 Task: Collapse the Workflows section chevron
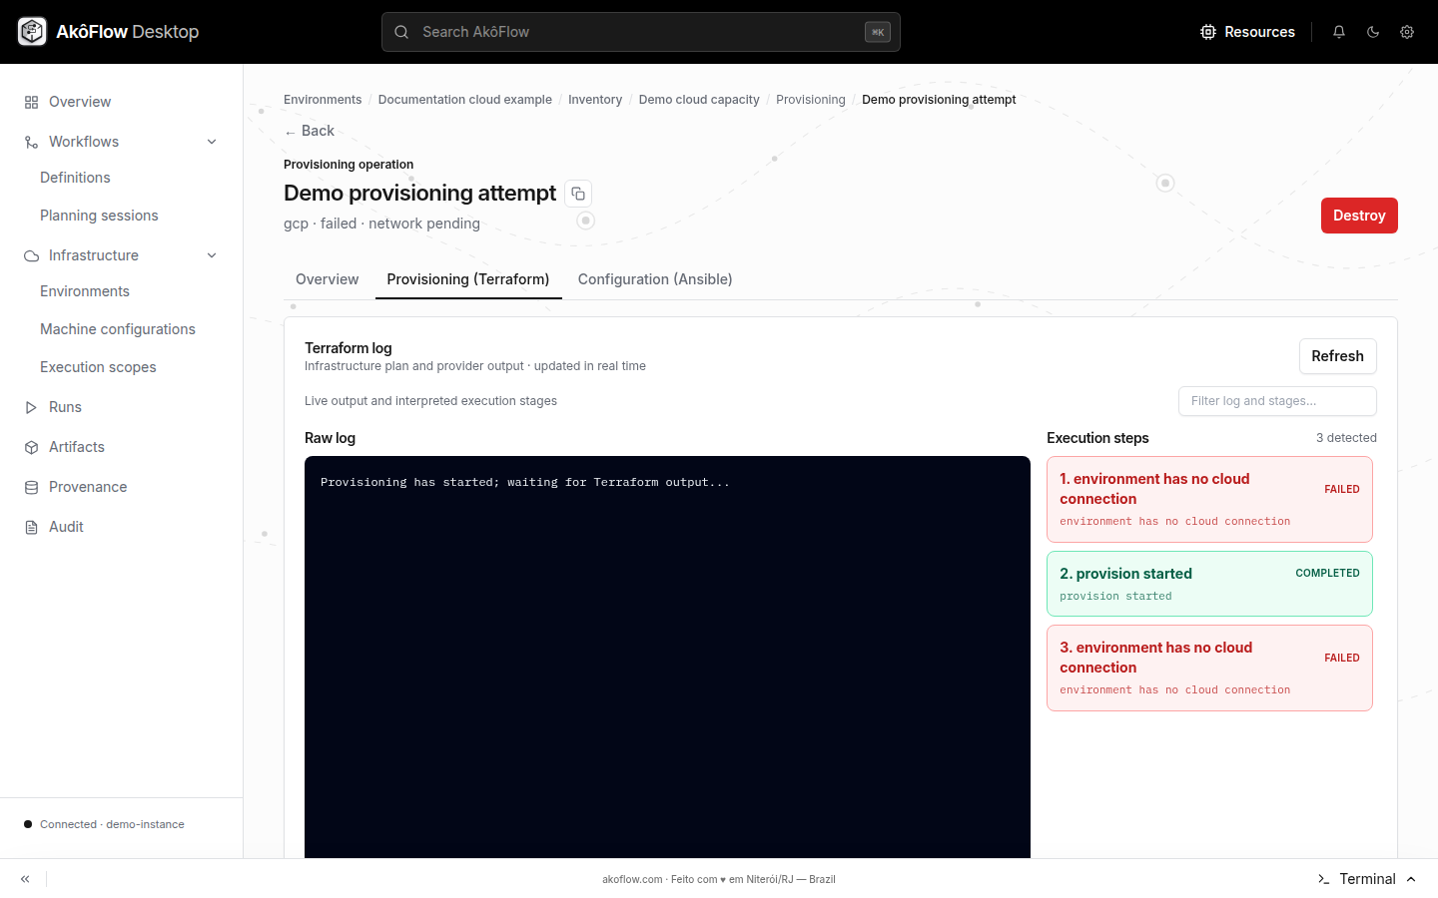tap(212, 142)
